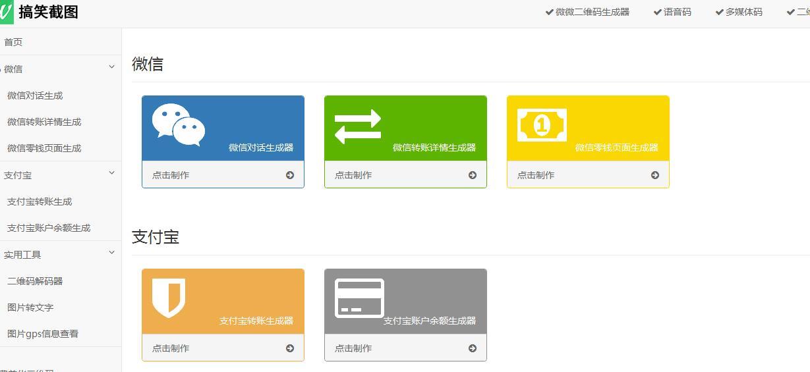Select 微信 sidebar menu heading

[13, 69]
